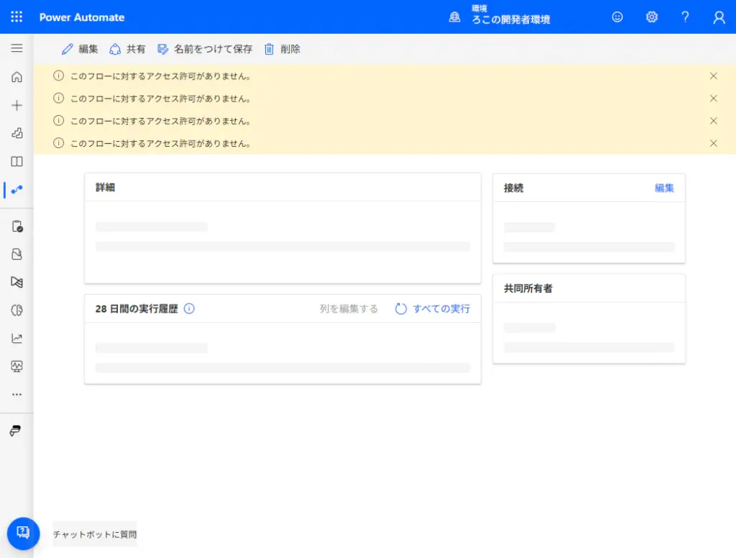Click 共同所有者 card heading
The width and height of the screenshot is (736, 558).
click(x=528, y=288)
